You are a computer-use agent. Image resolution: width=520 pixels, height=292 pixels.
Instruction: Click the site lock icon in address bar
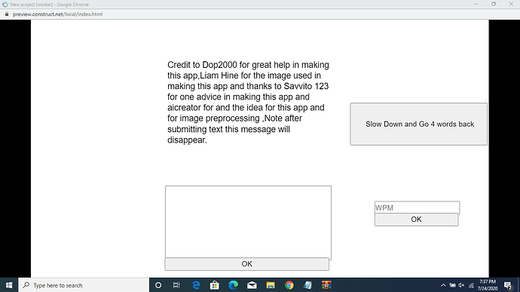coord(7,14)
